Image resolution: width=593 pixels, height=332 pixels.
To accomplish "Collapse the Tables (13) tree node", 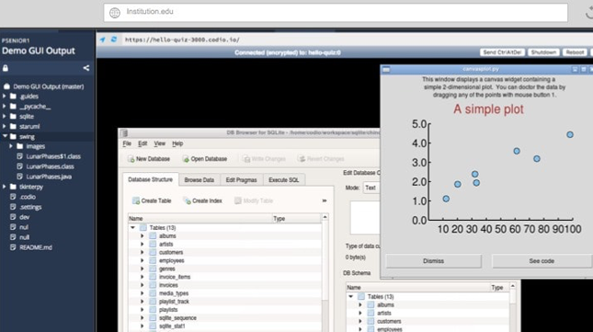I will tap(132, 228).
